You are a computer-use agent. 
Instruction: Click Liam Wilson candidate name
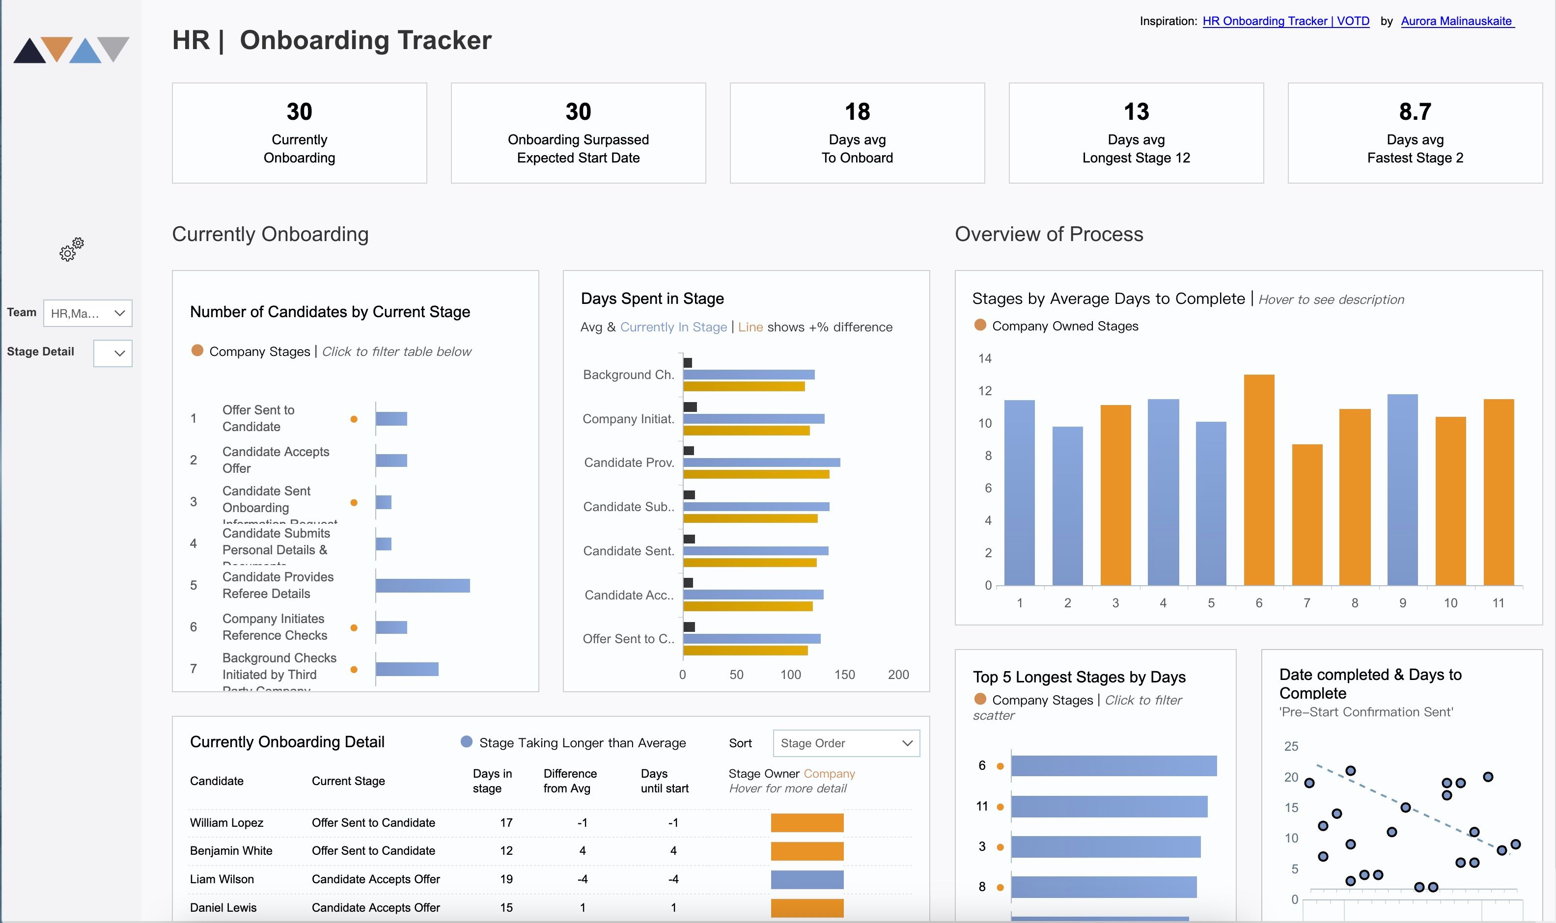coord(222,879)
